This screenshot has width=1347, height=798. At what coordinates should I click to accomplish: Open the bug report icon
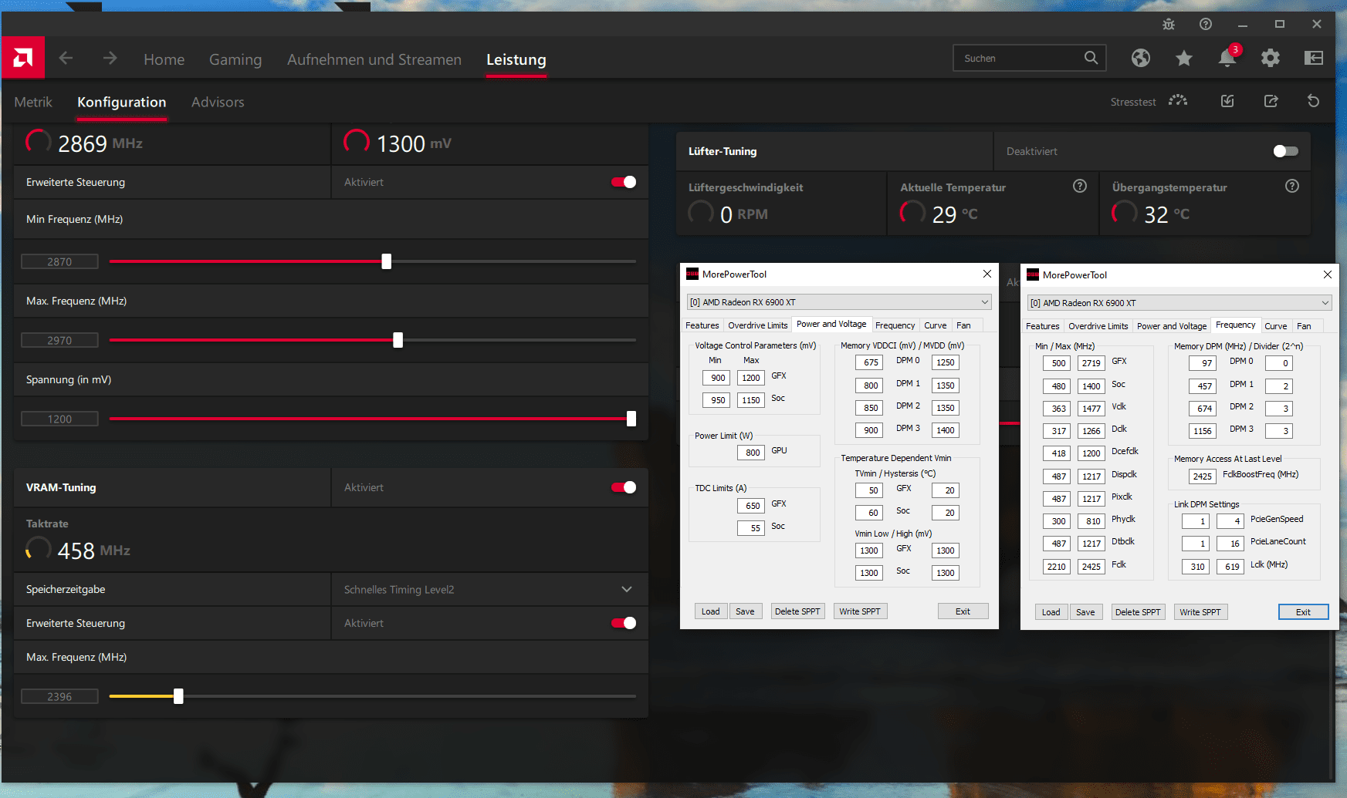[1169, 25]
